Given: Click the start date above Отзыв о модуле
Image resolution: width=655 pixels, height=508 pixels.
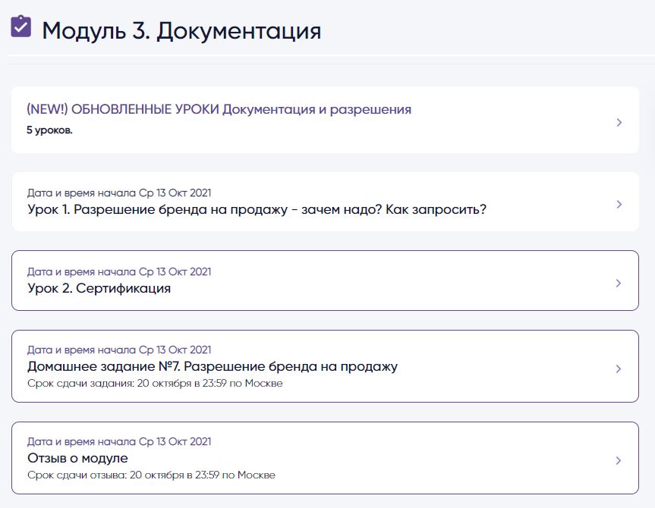Looking at the screenshot, I should pyautogui.click(x=119, y=441).
